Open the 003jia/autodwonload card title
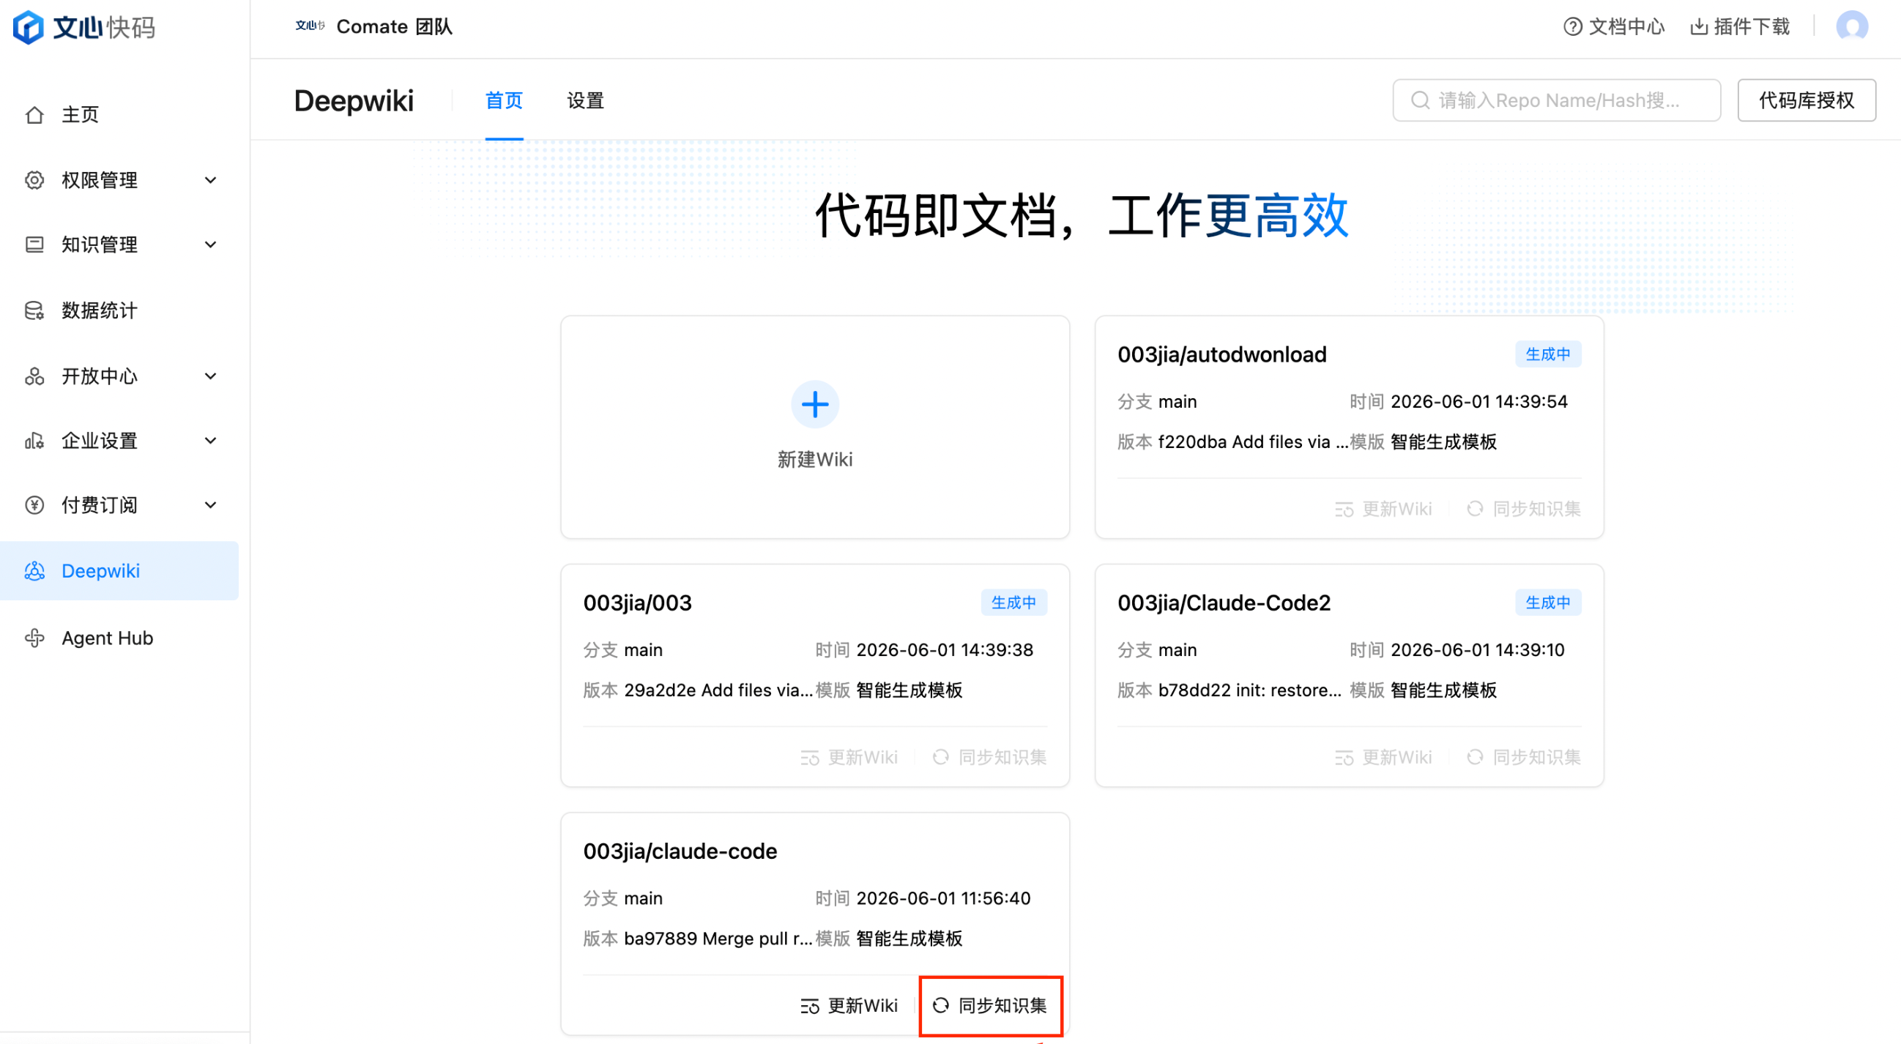The image size is (1901, 1044). [x=1222, y=355]
